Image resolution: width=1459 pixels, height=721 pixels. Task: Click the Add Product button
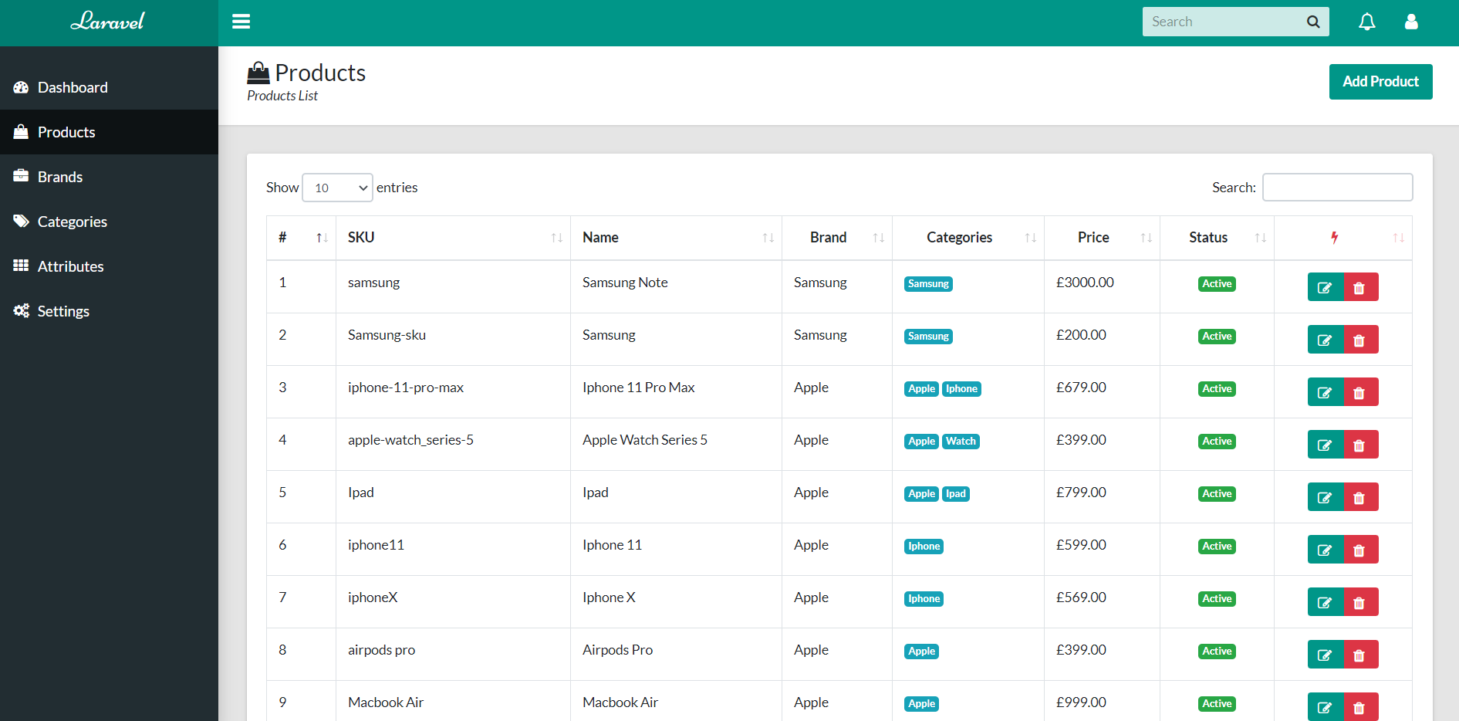pyautogui.click(x=1380, y=82)
